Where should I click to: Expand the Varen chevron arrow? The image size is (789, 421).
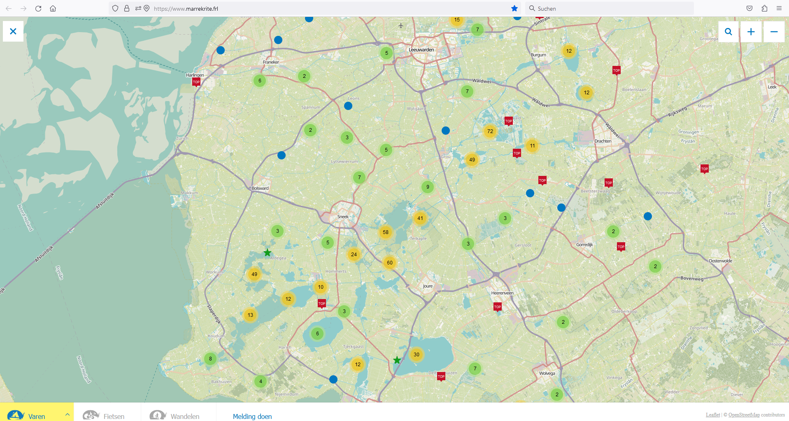tap(67, 414)
